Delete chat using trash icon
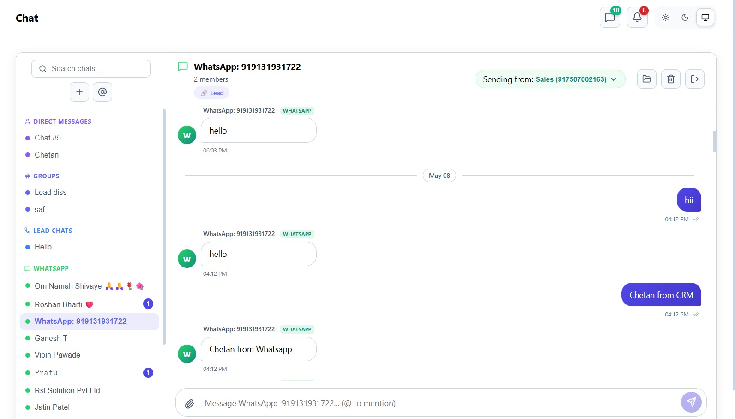The height and width of the screenshot is (419, 735). point(671,79)
